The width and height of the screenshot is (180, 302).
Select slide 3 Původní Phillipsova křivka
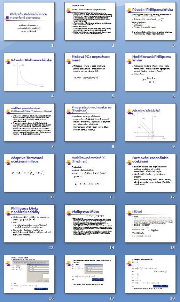coord(150,21)
